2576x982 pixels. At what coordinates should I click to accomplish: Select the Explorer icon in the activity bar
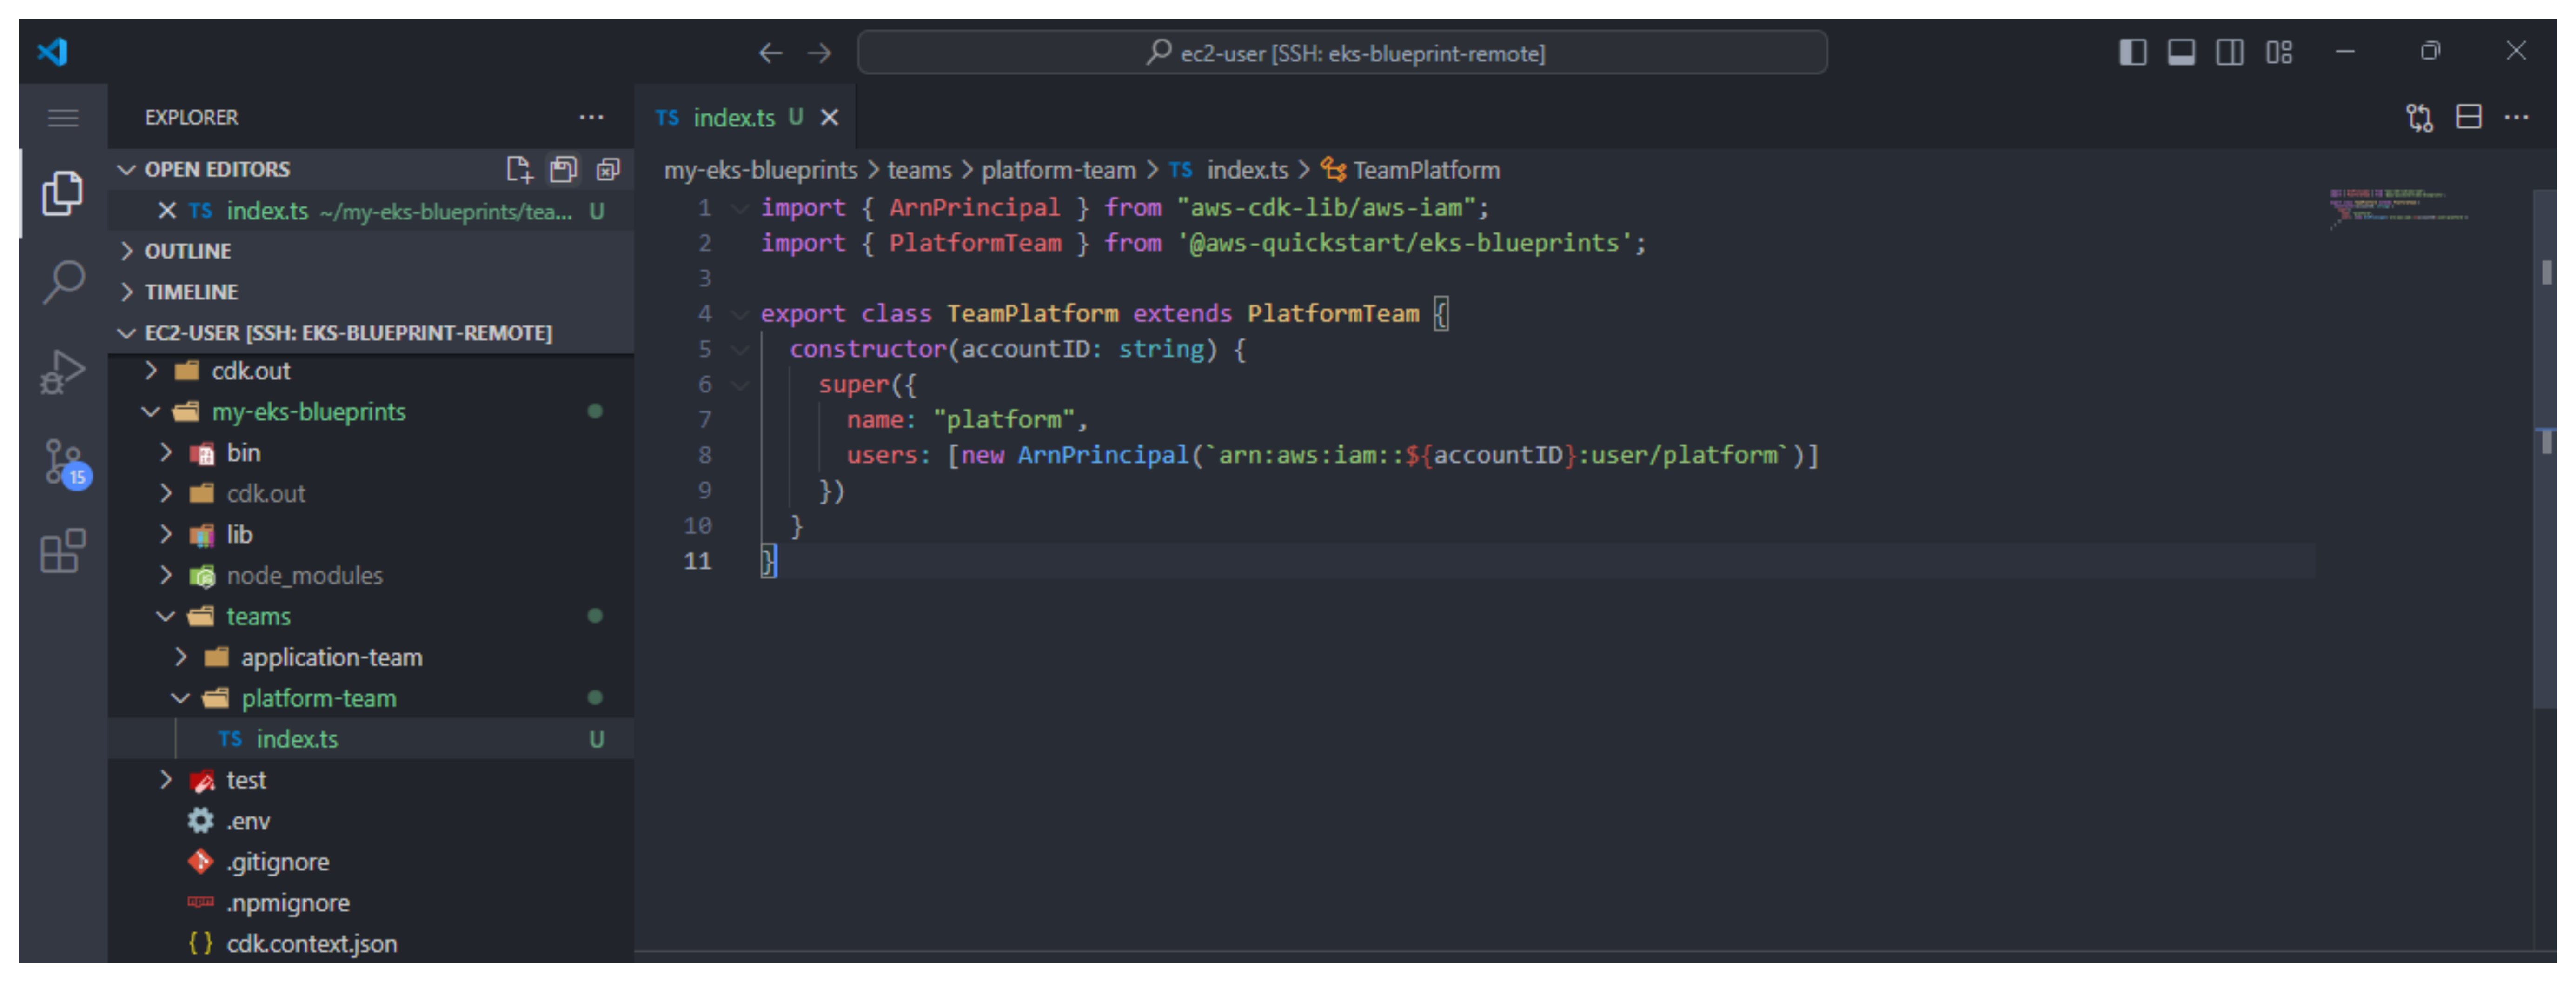pos(62,193)
